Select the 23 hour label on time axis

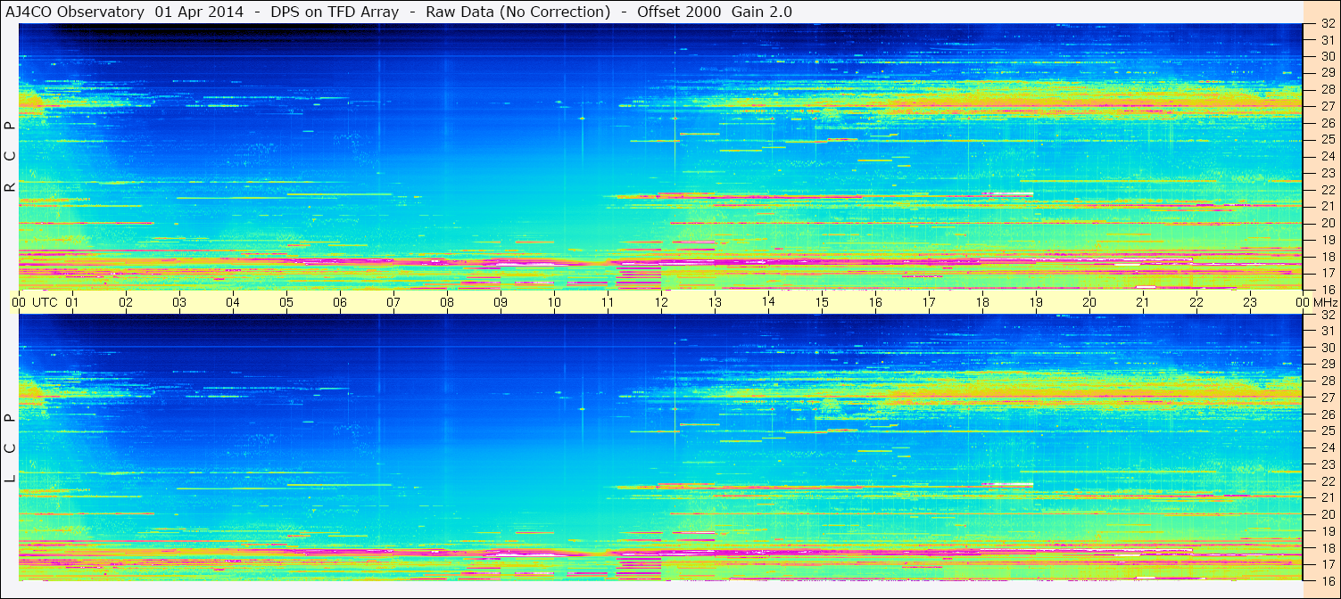1249,302
